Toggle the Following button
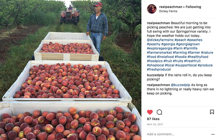220x140 pixels. pyautogui.click(x=193, y=7)
